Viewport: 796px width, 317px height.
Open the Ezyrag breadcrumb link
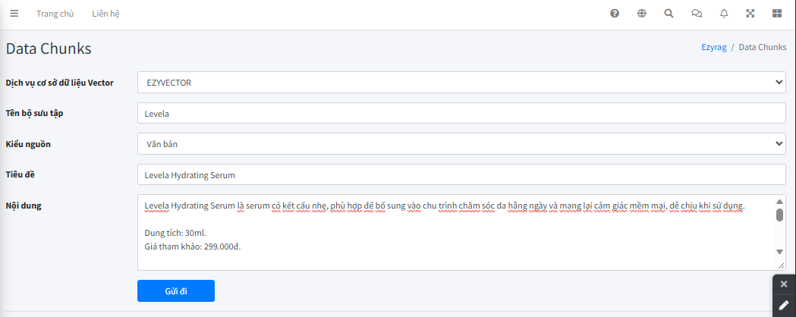click(x=714, y=47)
